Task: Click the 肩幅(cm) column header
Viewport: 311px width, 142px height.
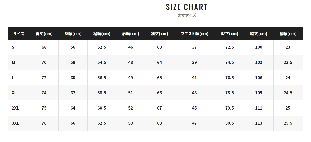Action: [131, 34]
